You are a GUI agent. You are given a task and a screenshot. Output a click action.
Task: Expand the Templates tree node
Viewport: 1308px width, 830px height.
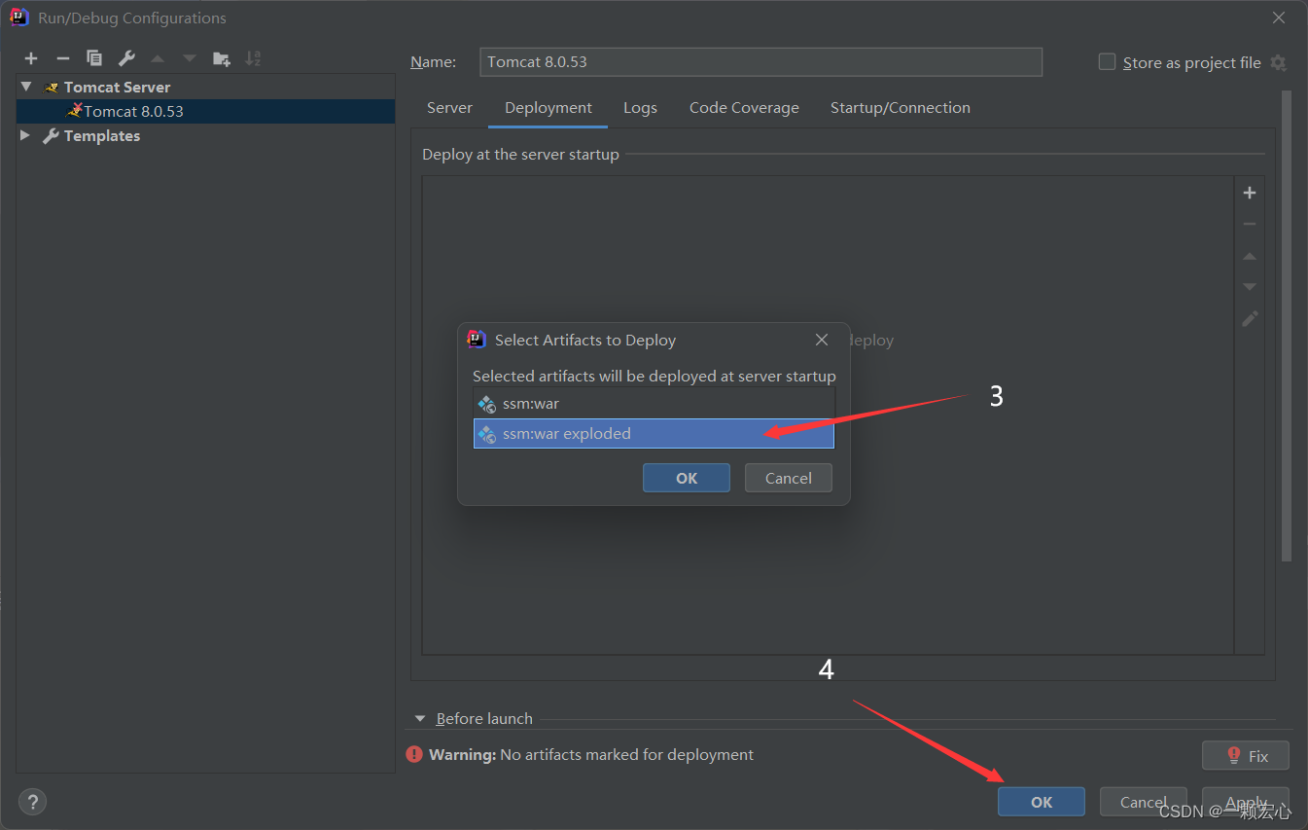(26, 135)
